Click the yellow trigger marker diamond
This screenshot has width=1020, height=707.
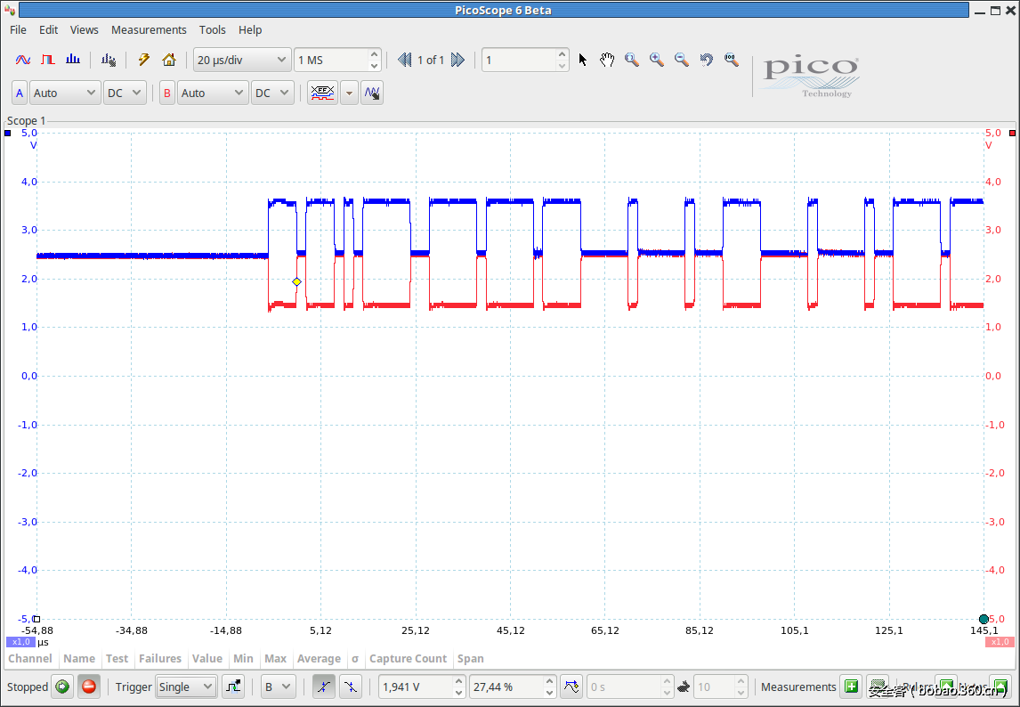click(297, 281)
